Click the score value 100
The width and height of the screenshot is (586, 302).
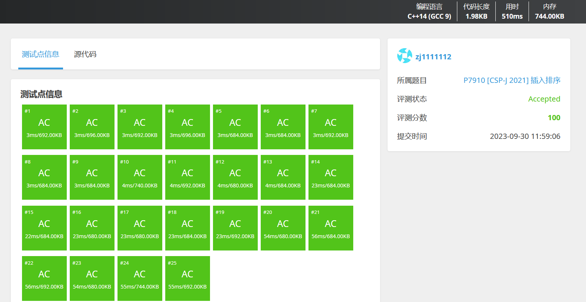554,118
